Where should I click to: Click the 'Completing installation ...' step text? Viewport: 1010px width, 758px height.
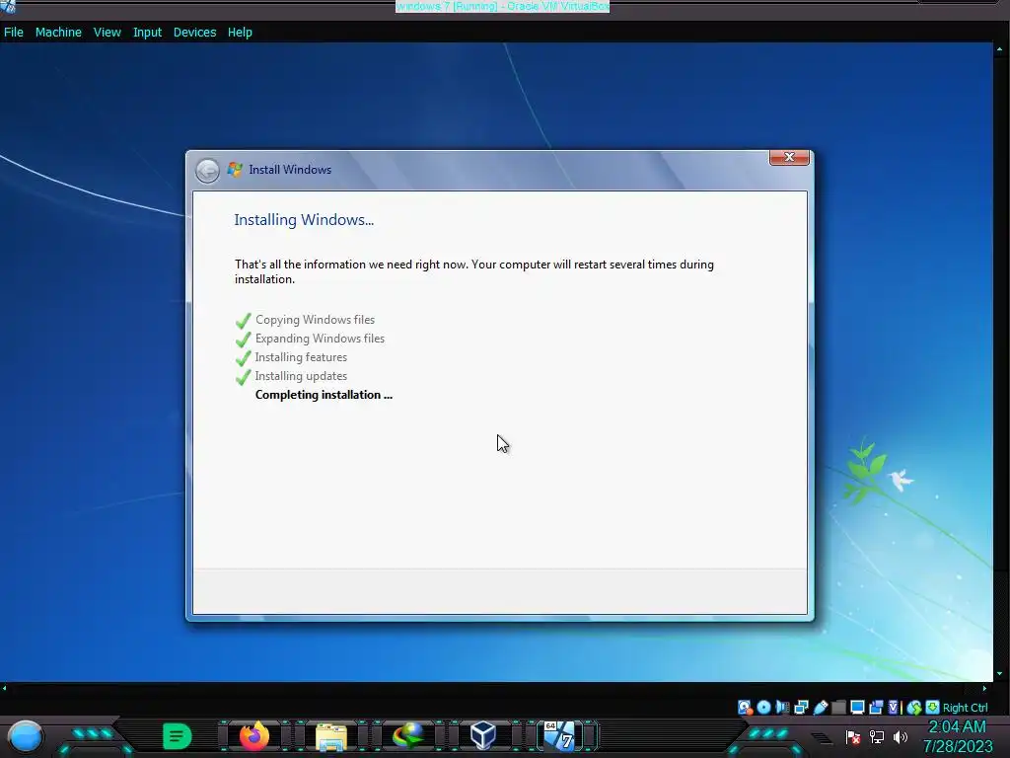click(324, 395)
